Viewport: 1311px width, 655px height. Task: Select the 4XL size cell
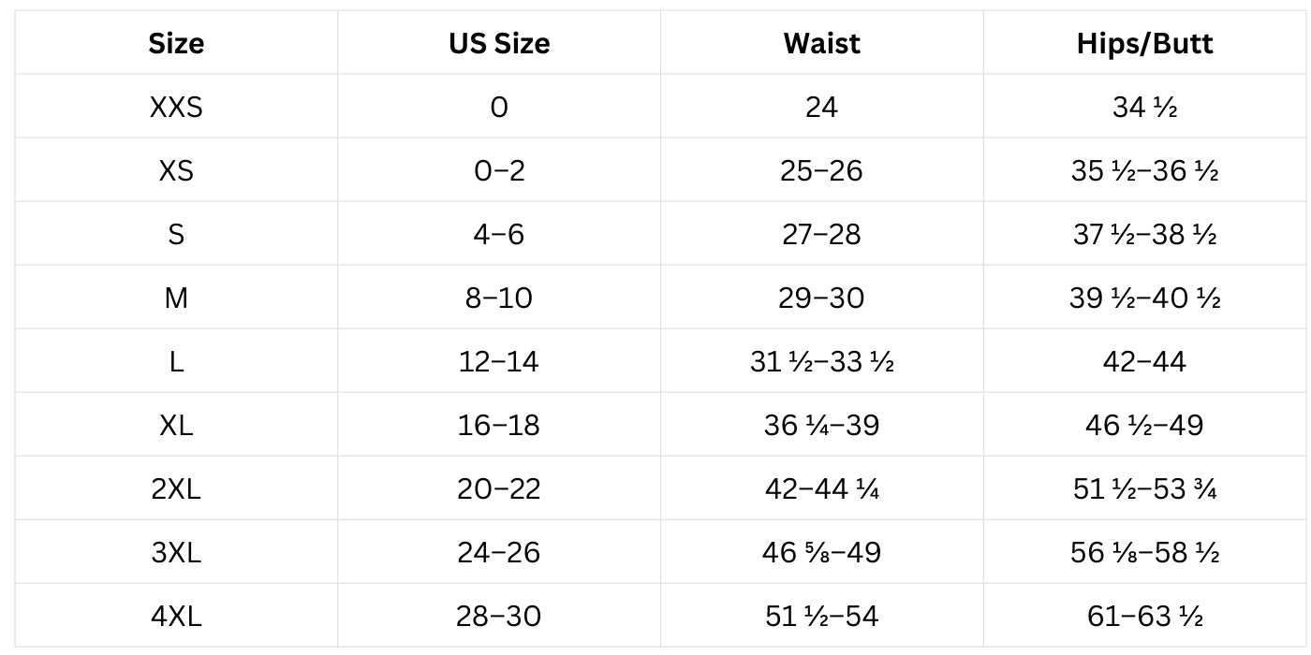[x=176, y=616]
